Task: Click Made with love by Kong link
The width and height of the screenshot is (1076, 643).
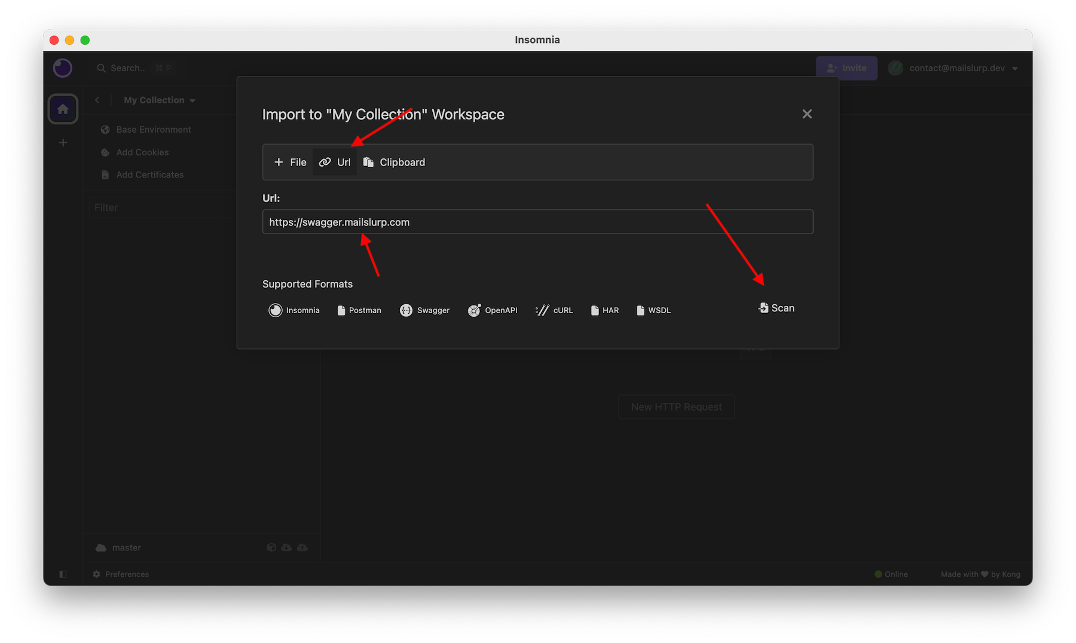Action: click(x=980, y=574)
